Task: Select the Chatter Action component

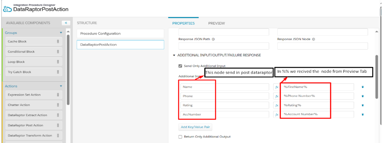Action: point(34,105)
